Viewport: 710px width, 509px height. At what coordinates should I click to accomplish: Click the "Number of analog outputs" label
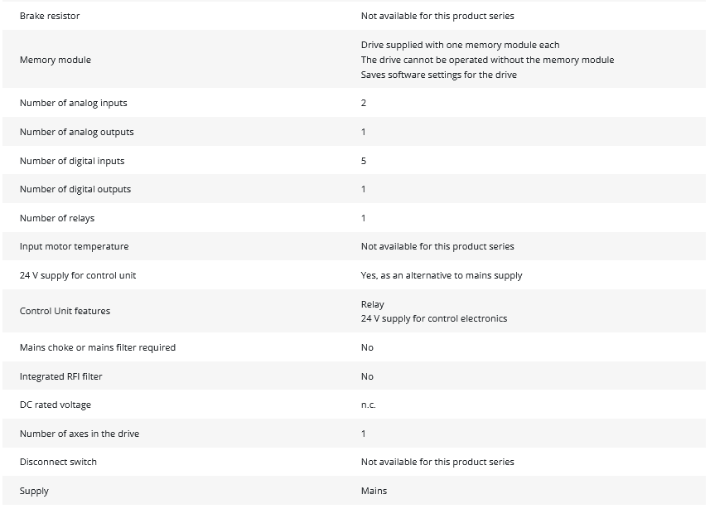[76, 132]
